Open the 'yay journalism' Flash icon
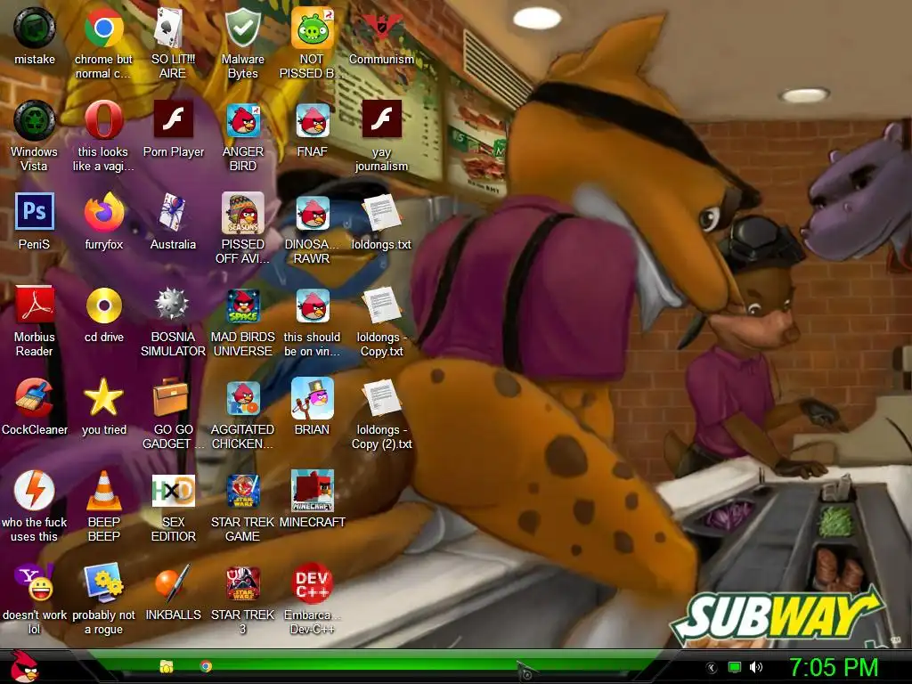The width and height of the screenshot is (912, 684). [x=381, y=118]
